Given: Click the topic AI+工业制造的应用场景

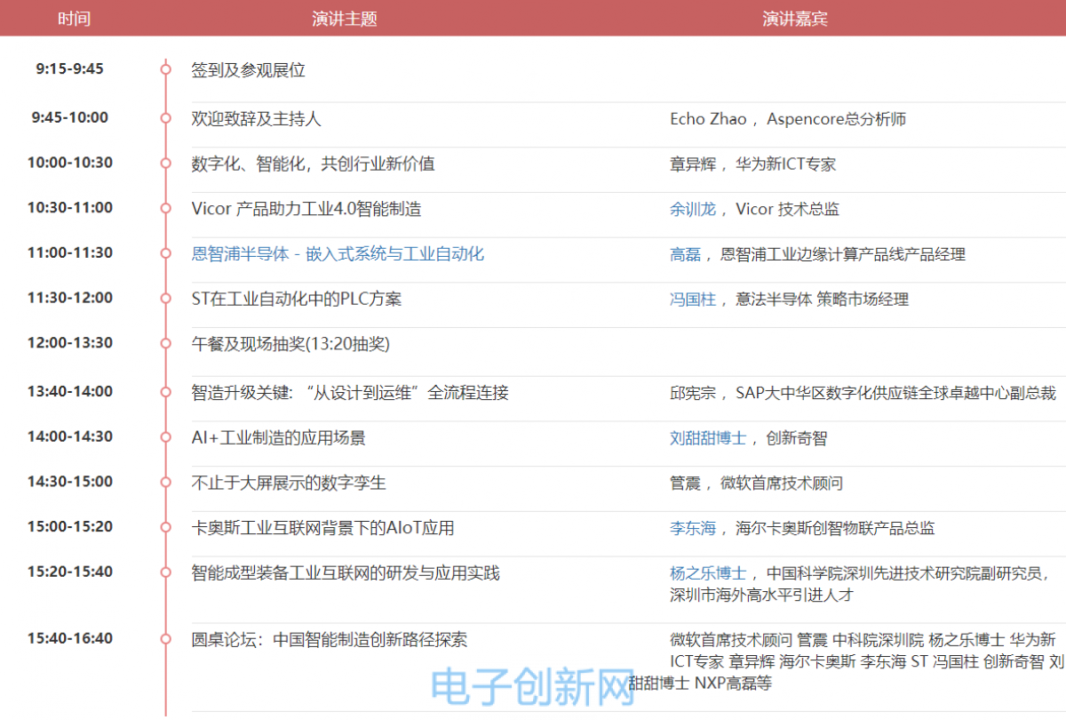Looking at the screenshot, I should [x=279, y=438].
